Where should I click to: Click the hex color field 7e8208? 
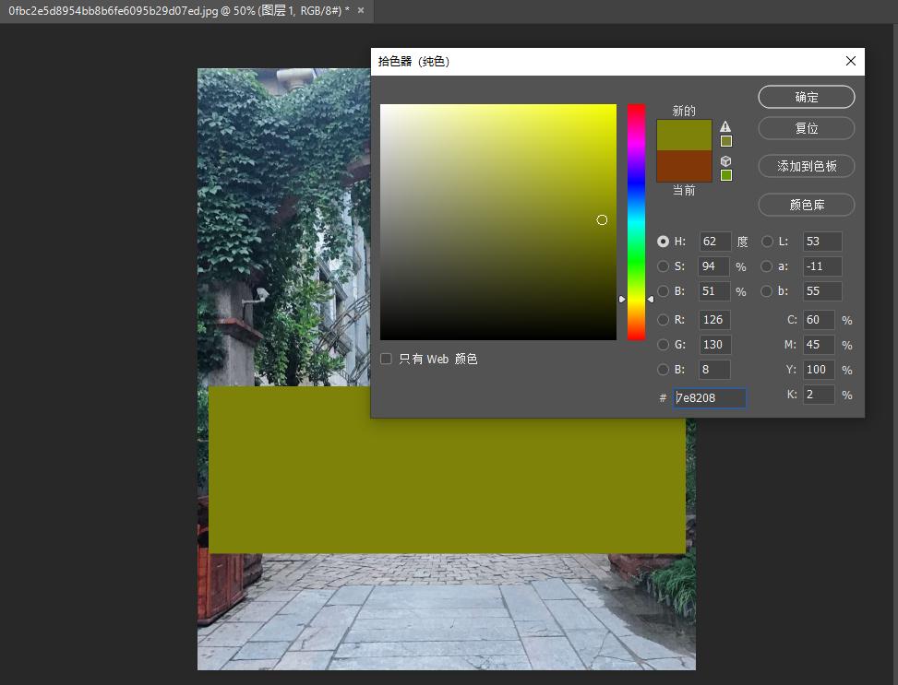point(709,397)
